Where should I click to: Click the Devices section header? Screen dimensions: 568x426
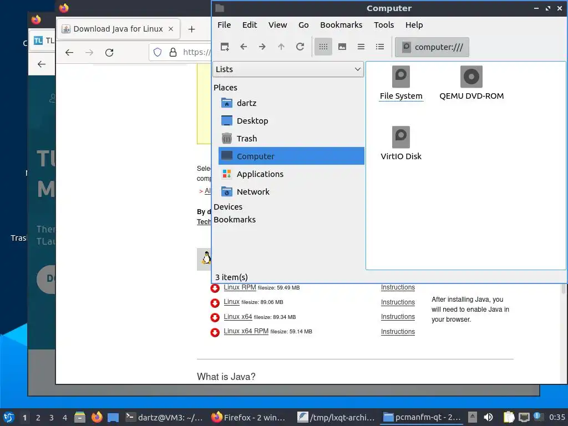pyautogui.click(x=228, y=207)
